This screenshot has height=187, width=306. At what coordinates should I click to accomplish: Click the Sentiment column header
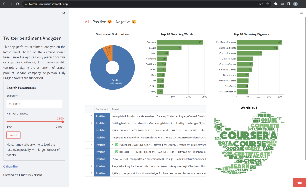click(x=102, y=109)
